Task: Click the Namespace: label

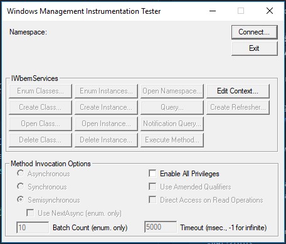Action: pyautogui.click(x=28, y=32)
